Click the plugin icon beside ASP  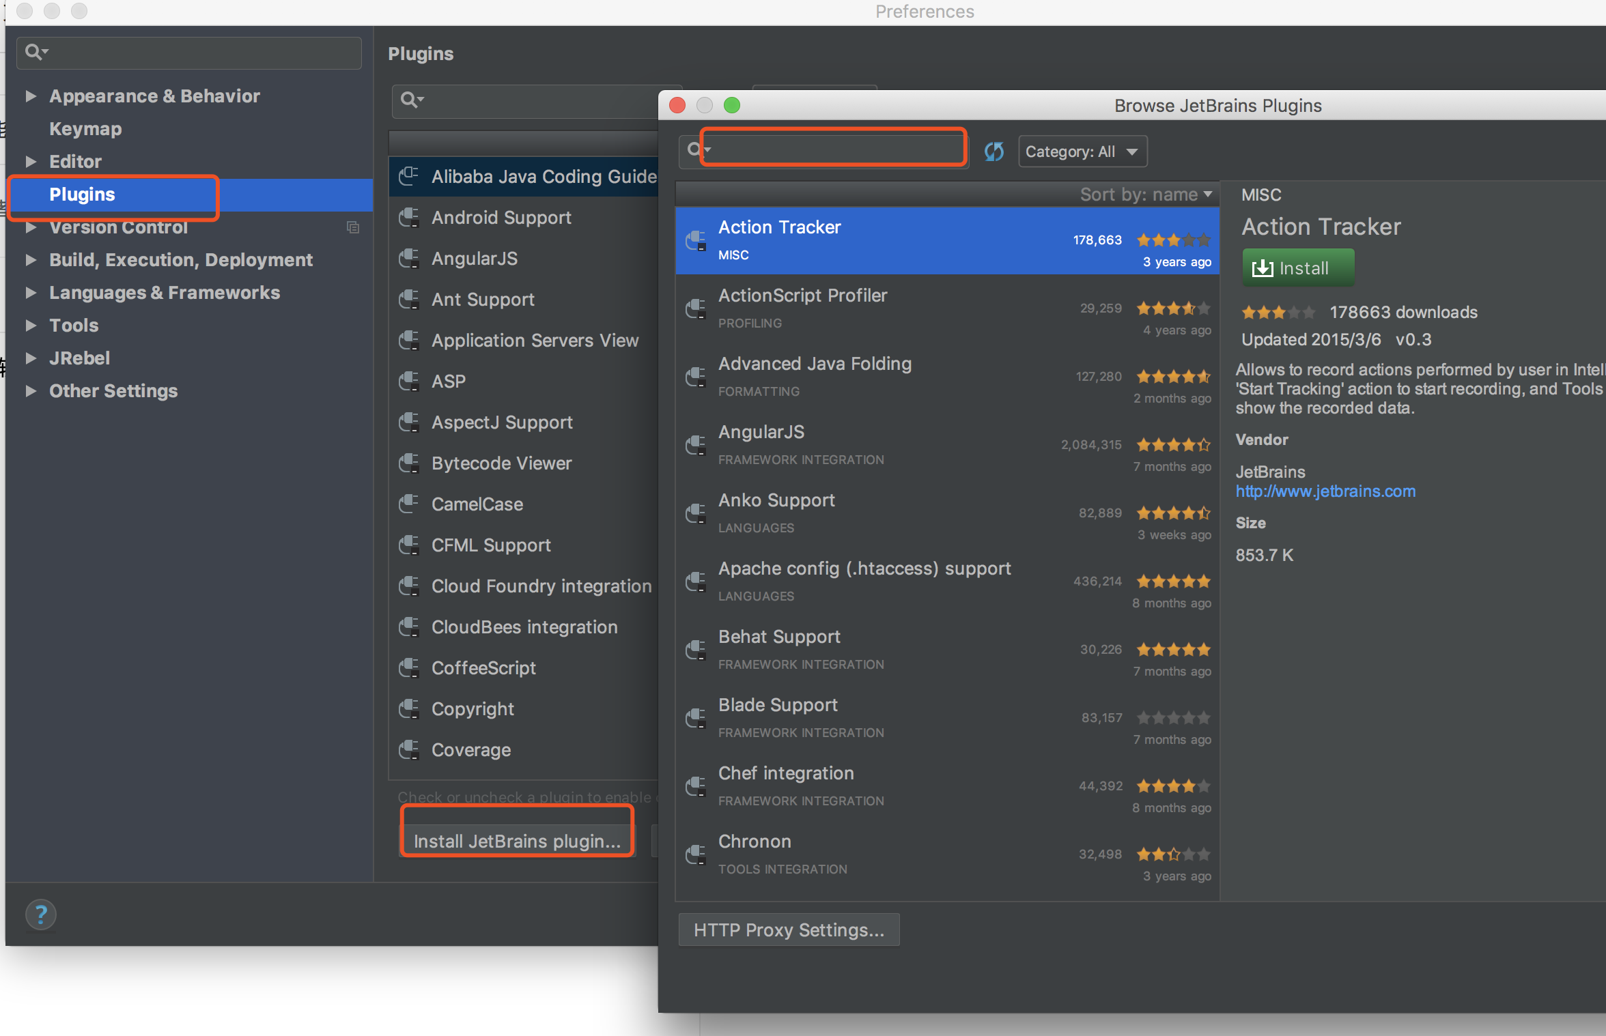tap(409, 382)
